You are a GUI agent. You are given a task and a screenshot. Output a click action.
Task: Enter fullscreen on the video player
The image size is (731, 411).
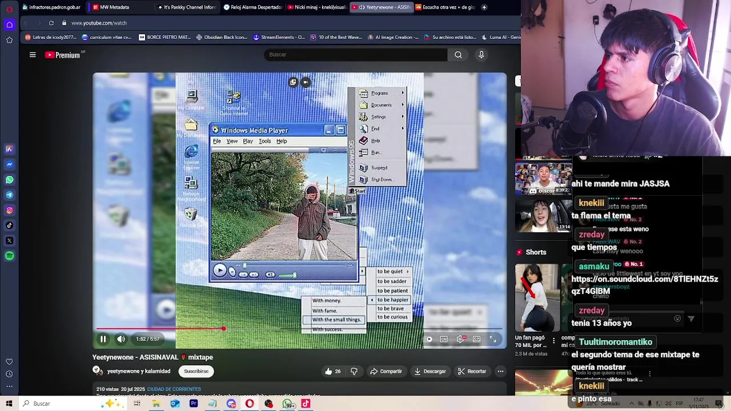point(493,339)
